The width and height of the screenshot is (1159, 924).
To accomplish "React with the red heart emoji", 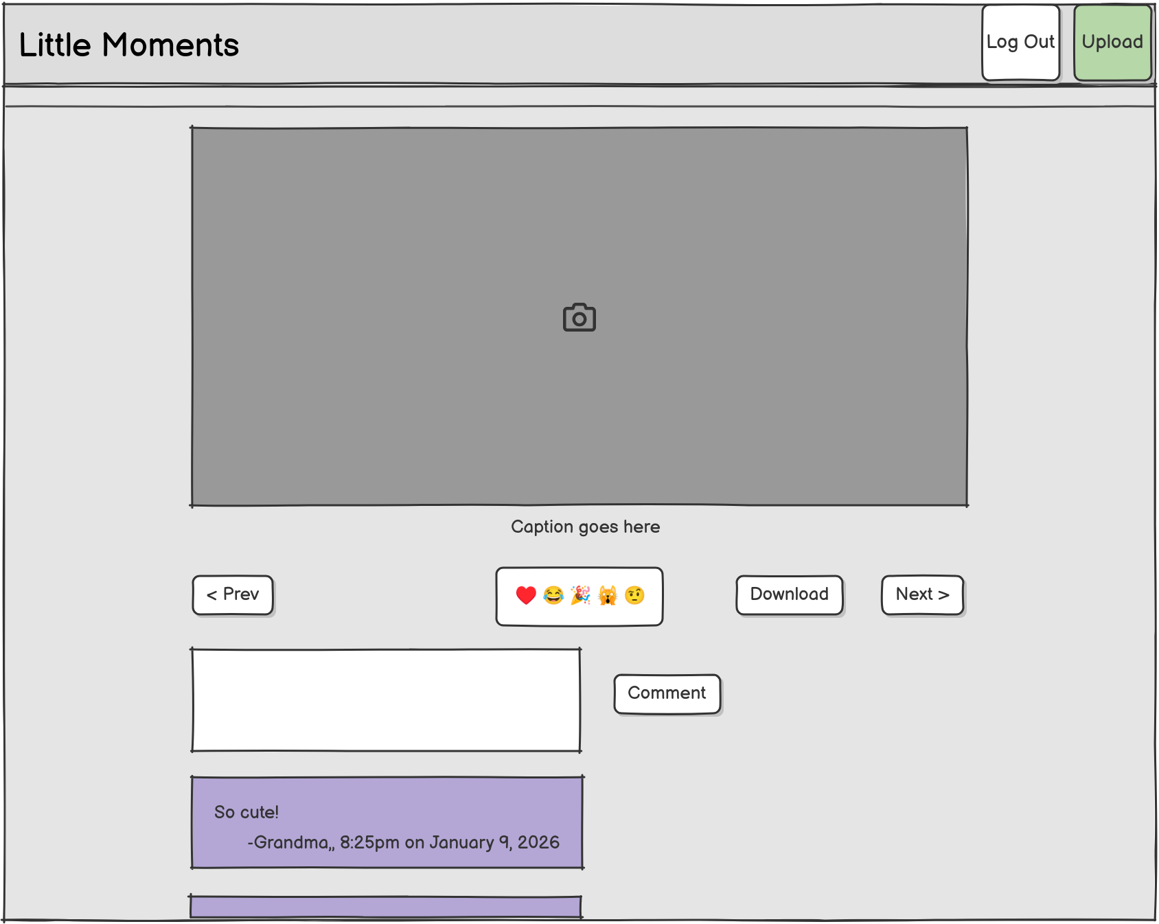I will pyautogui.click(x=526, y=595).
